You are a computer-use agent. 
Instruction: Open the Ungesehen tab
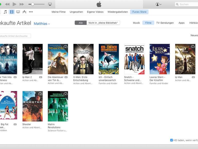[76, 12]
